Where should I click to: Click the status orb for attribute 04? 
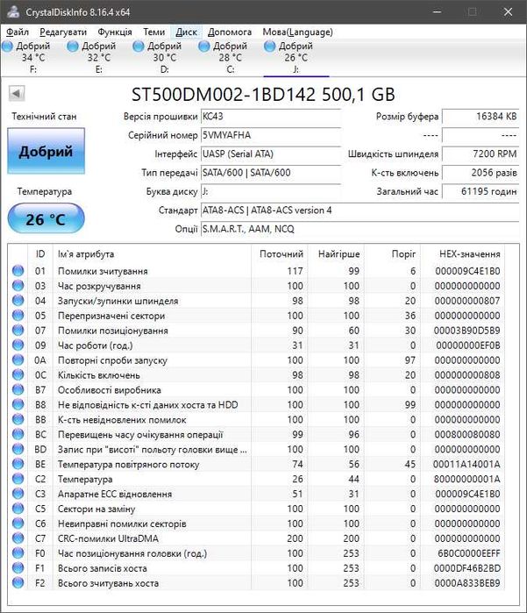coord(18,300)
